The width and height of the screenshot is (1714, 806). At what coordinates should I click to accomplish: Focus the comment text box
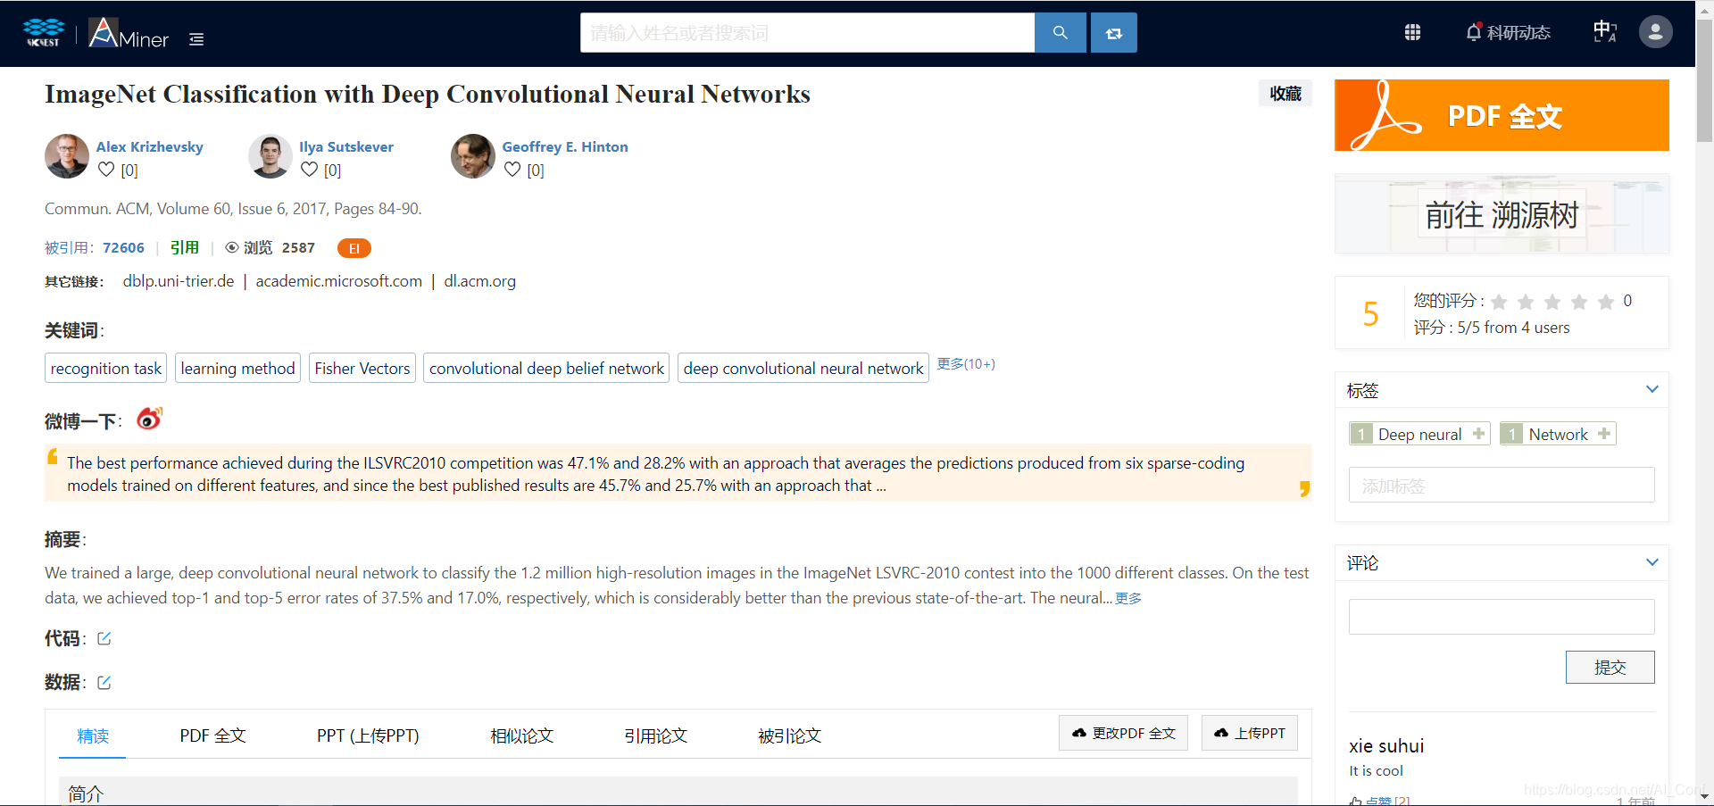tap(1502, 617)
